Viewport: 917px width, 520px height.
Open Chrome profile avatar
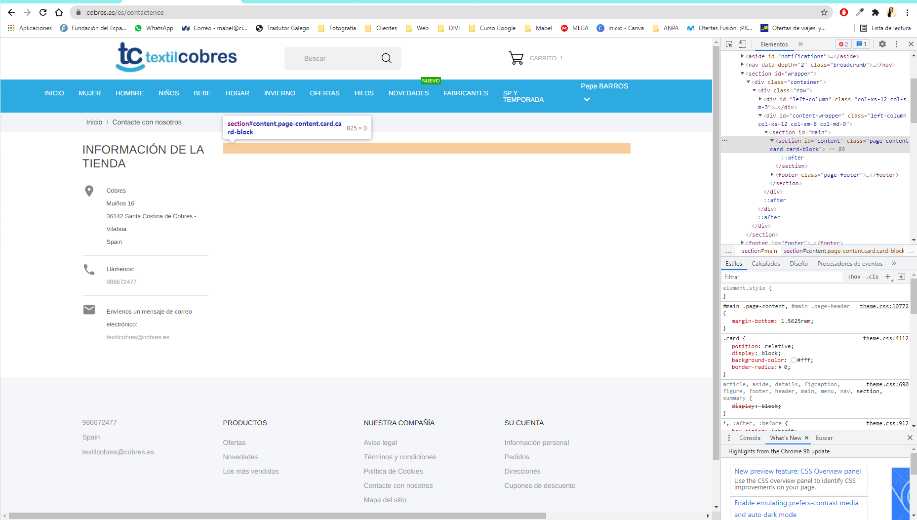(891, 12)
